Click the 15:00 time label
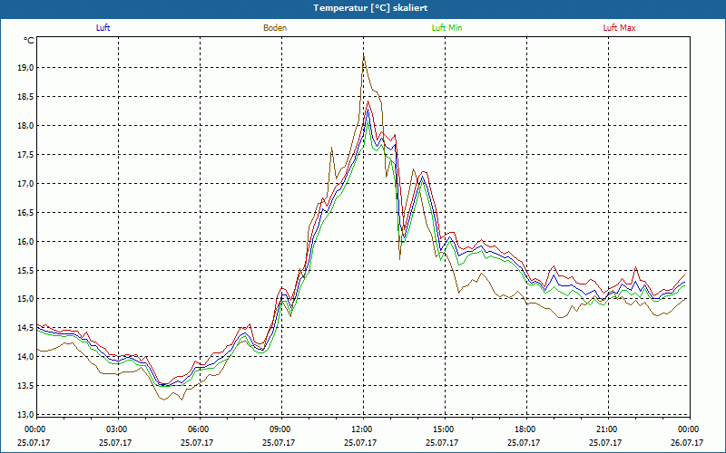Image resolution: width=726 pixels, height=453 pixels. 444,429
